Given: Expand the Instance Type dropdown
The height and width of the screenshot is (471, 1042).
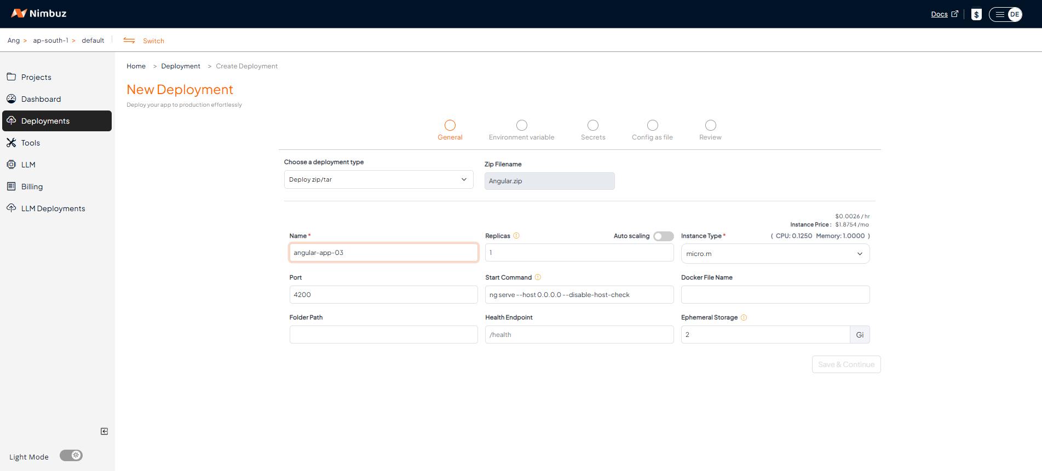Looking at the screenshot, I should click(x=775, y=254).
